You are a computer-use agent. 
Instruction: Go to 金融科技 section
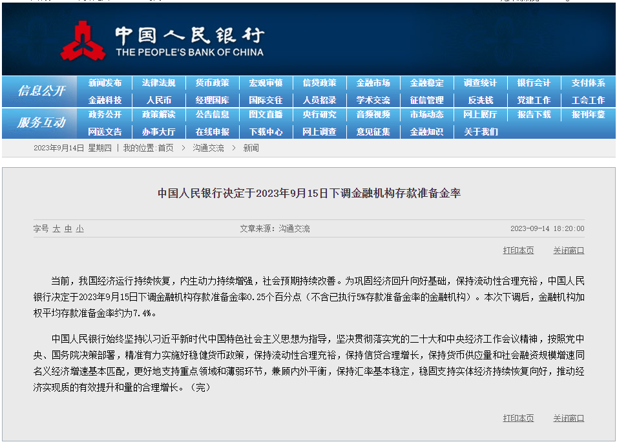click(x=105, y=100)
